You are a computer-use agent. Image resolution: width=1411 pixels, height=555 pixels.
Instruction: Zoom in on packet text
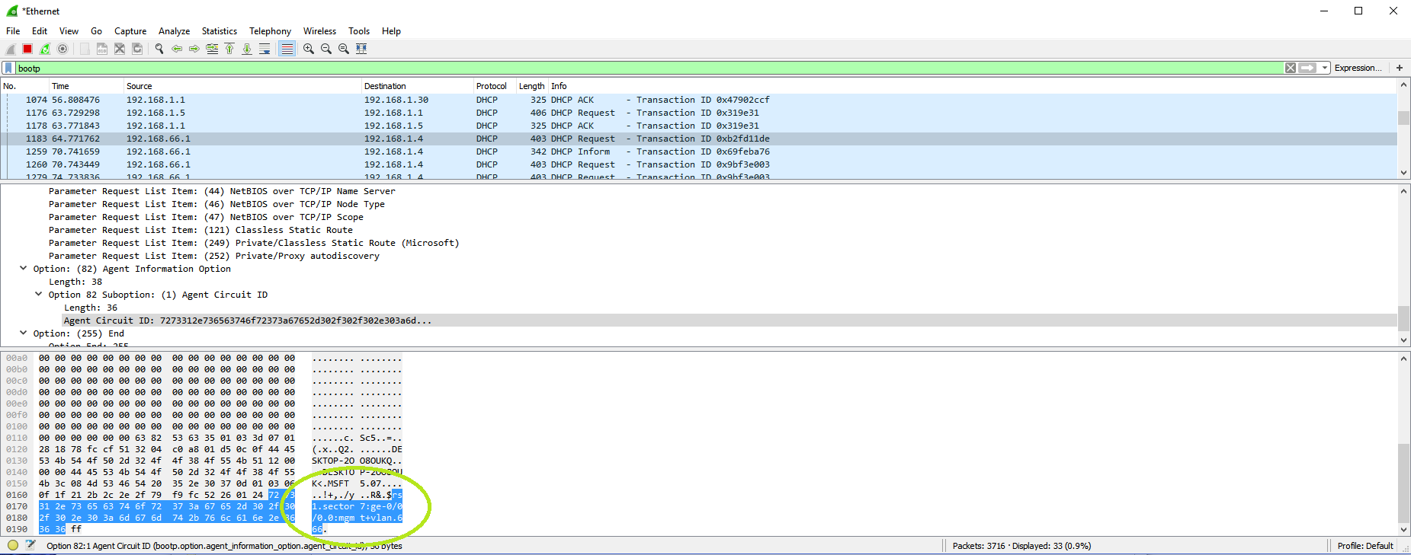click(309, 49)
